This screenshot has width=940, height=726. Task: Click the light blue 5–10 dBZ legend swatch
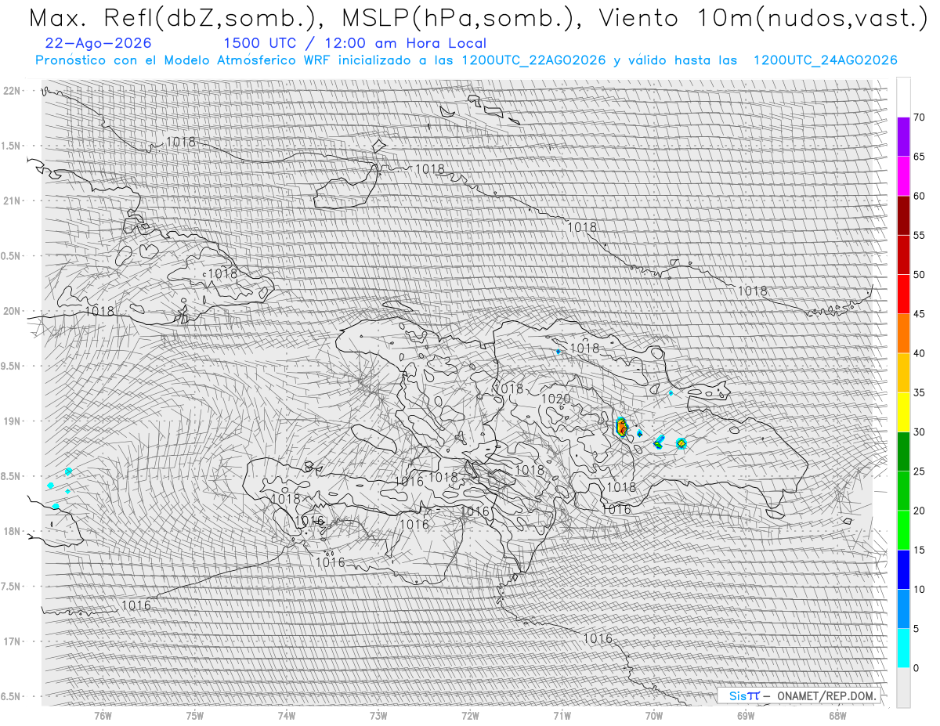(903, 609)
